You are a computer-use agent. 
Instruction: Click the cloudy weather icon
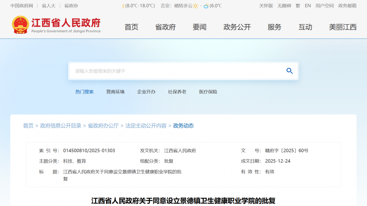point(206,6)
